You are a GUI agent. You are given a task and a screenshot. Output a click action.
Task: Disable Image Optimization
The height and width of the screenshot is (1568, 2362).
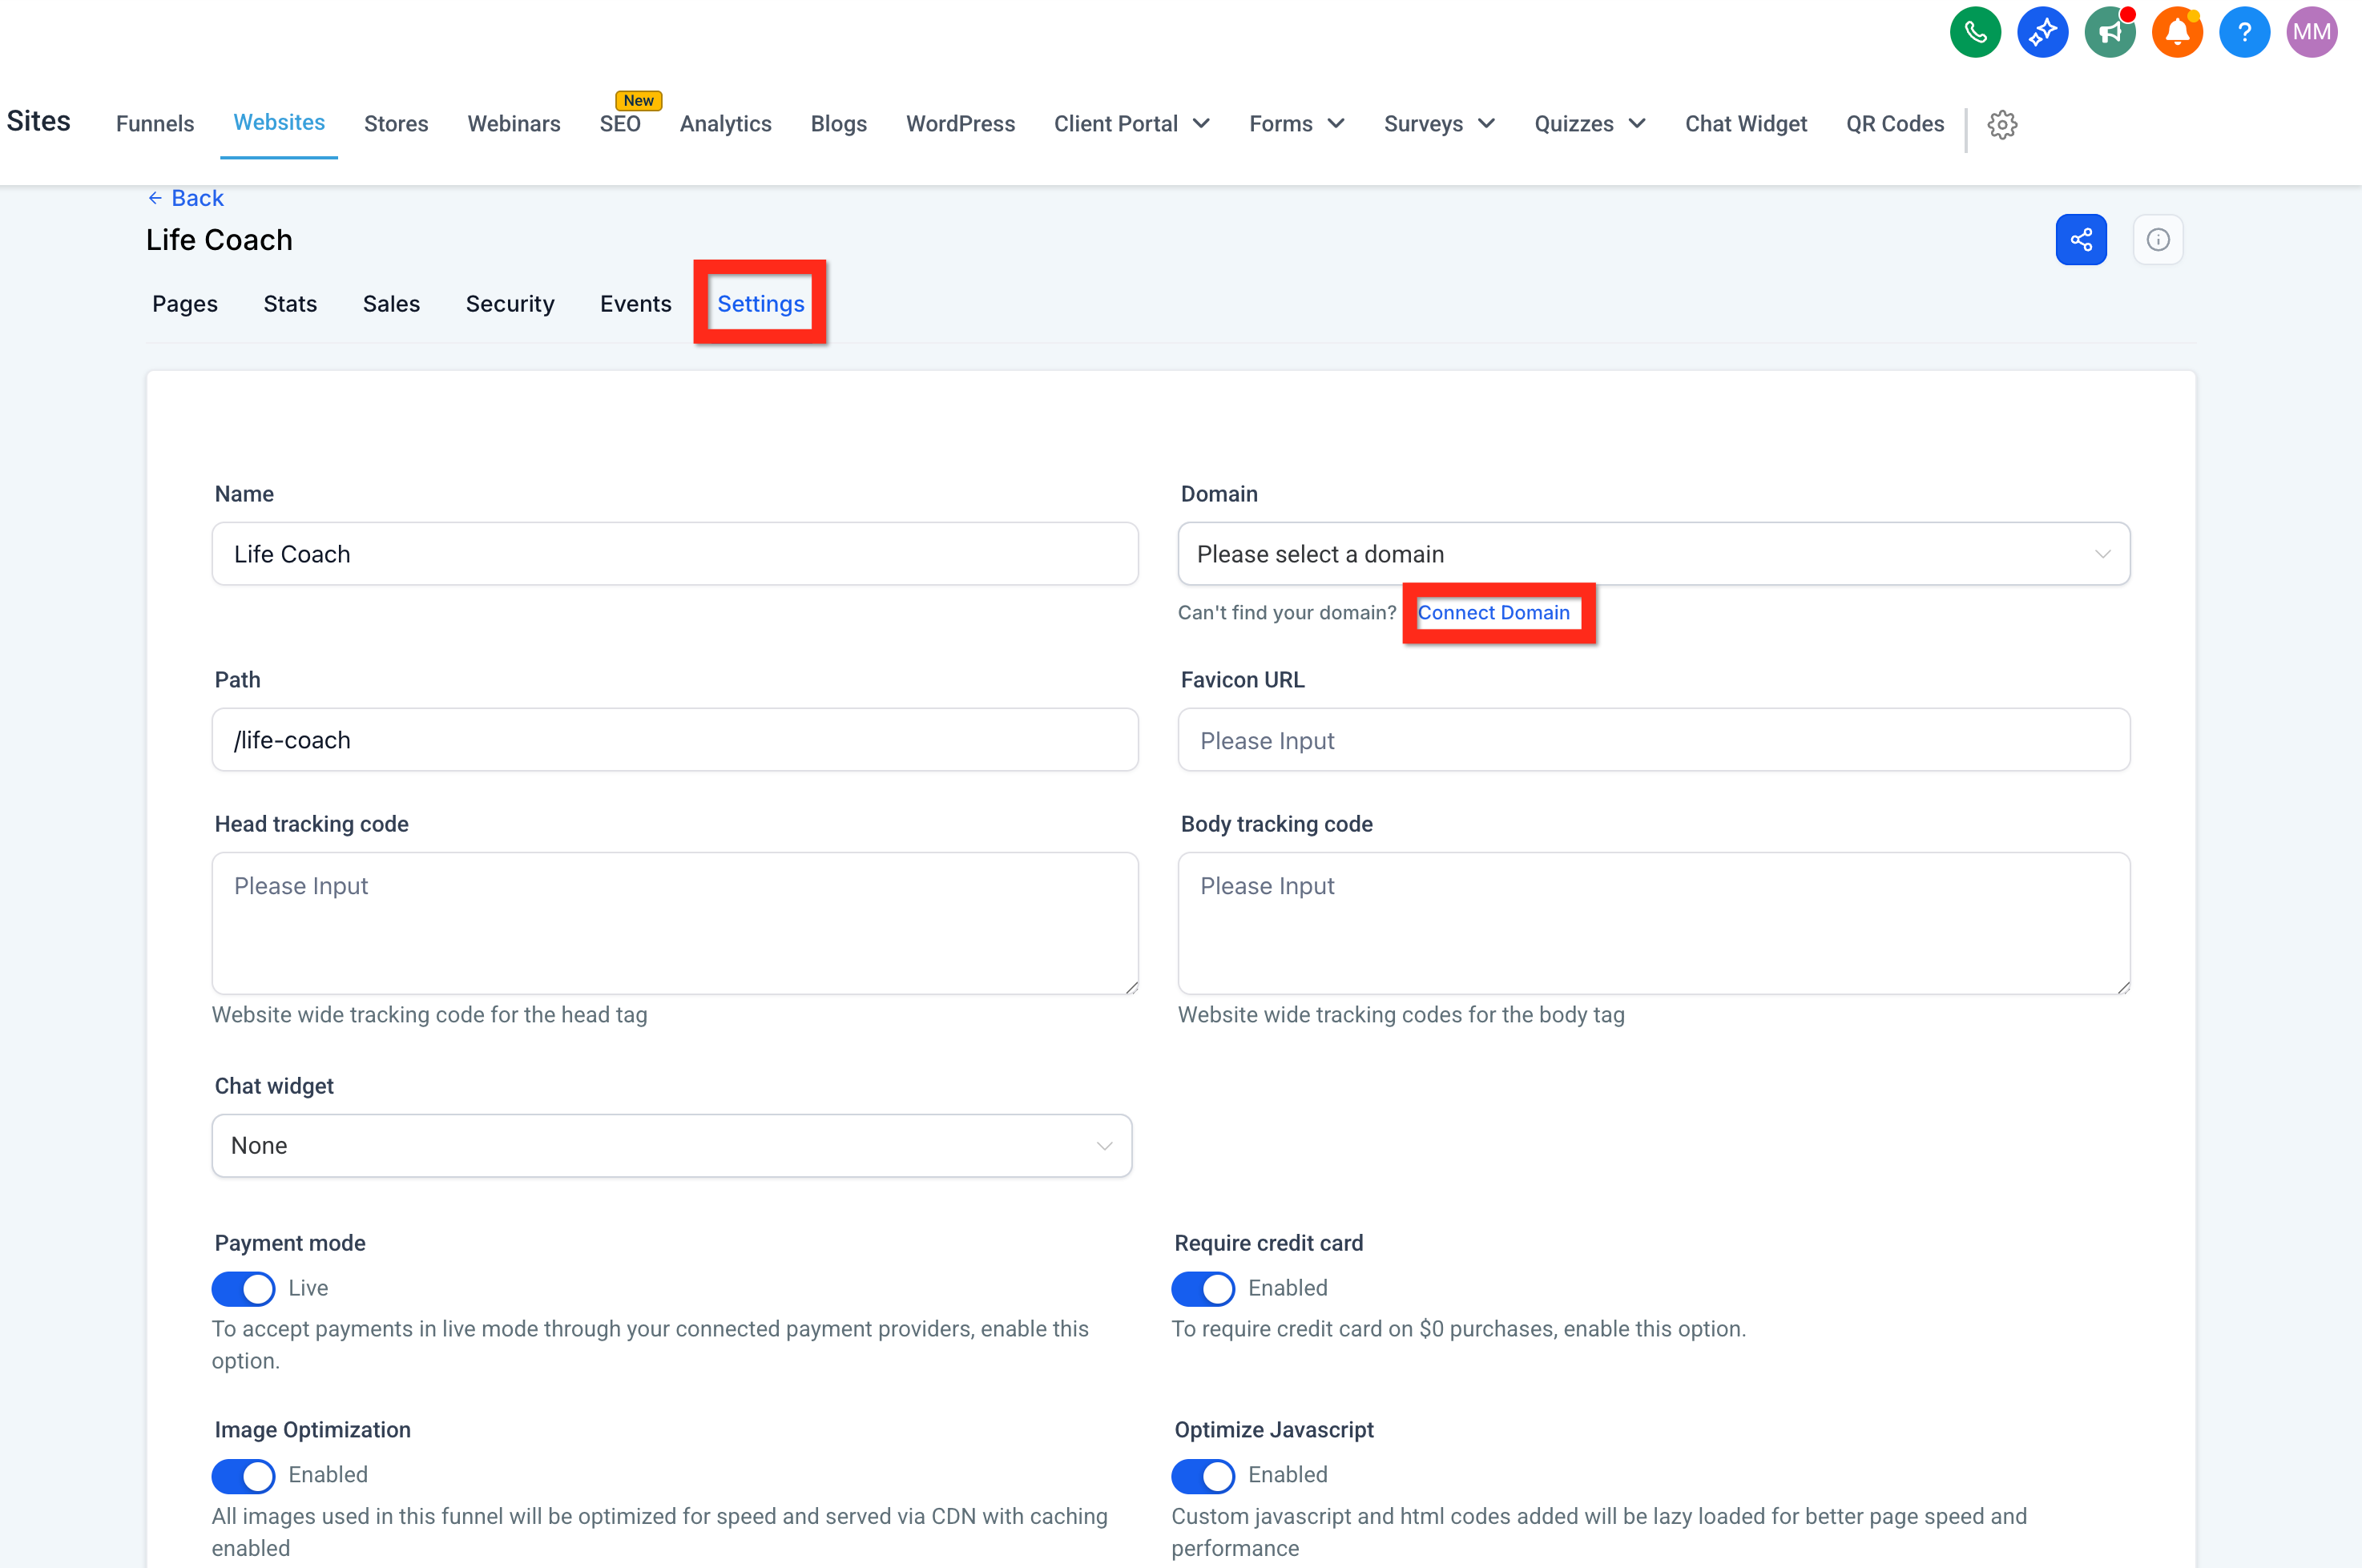242,1476
